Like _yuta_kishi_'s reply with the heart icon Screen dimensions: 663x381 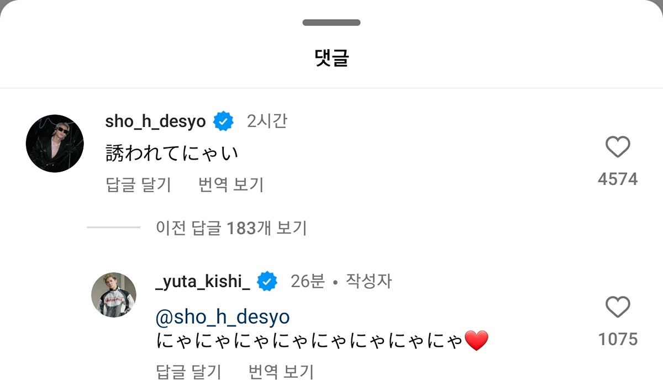tap(618, 307)
